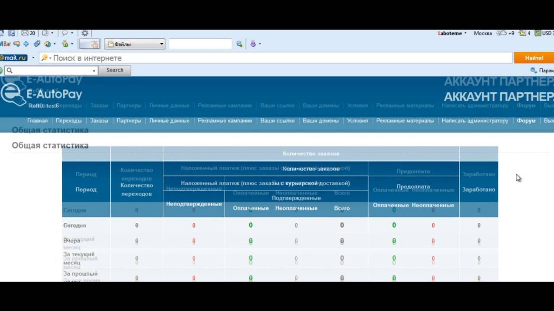Click the home globe icon in MBar
The image size is (554, 311).
pyautogui.click(x=47, y=44)
